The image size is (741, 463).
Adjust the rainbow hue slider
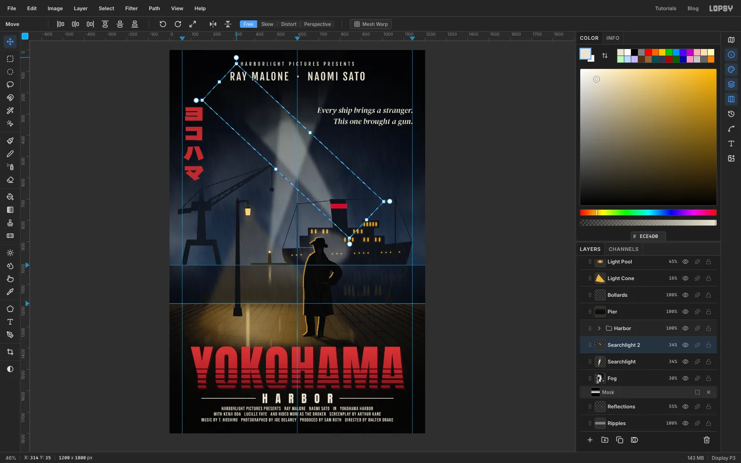[x=648, y=213]
